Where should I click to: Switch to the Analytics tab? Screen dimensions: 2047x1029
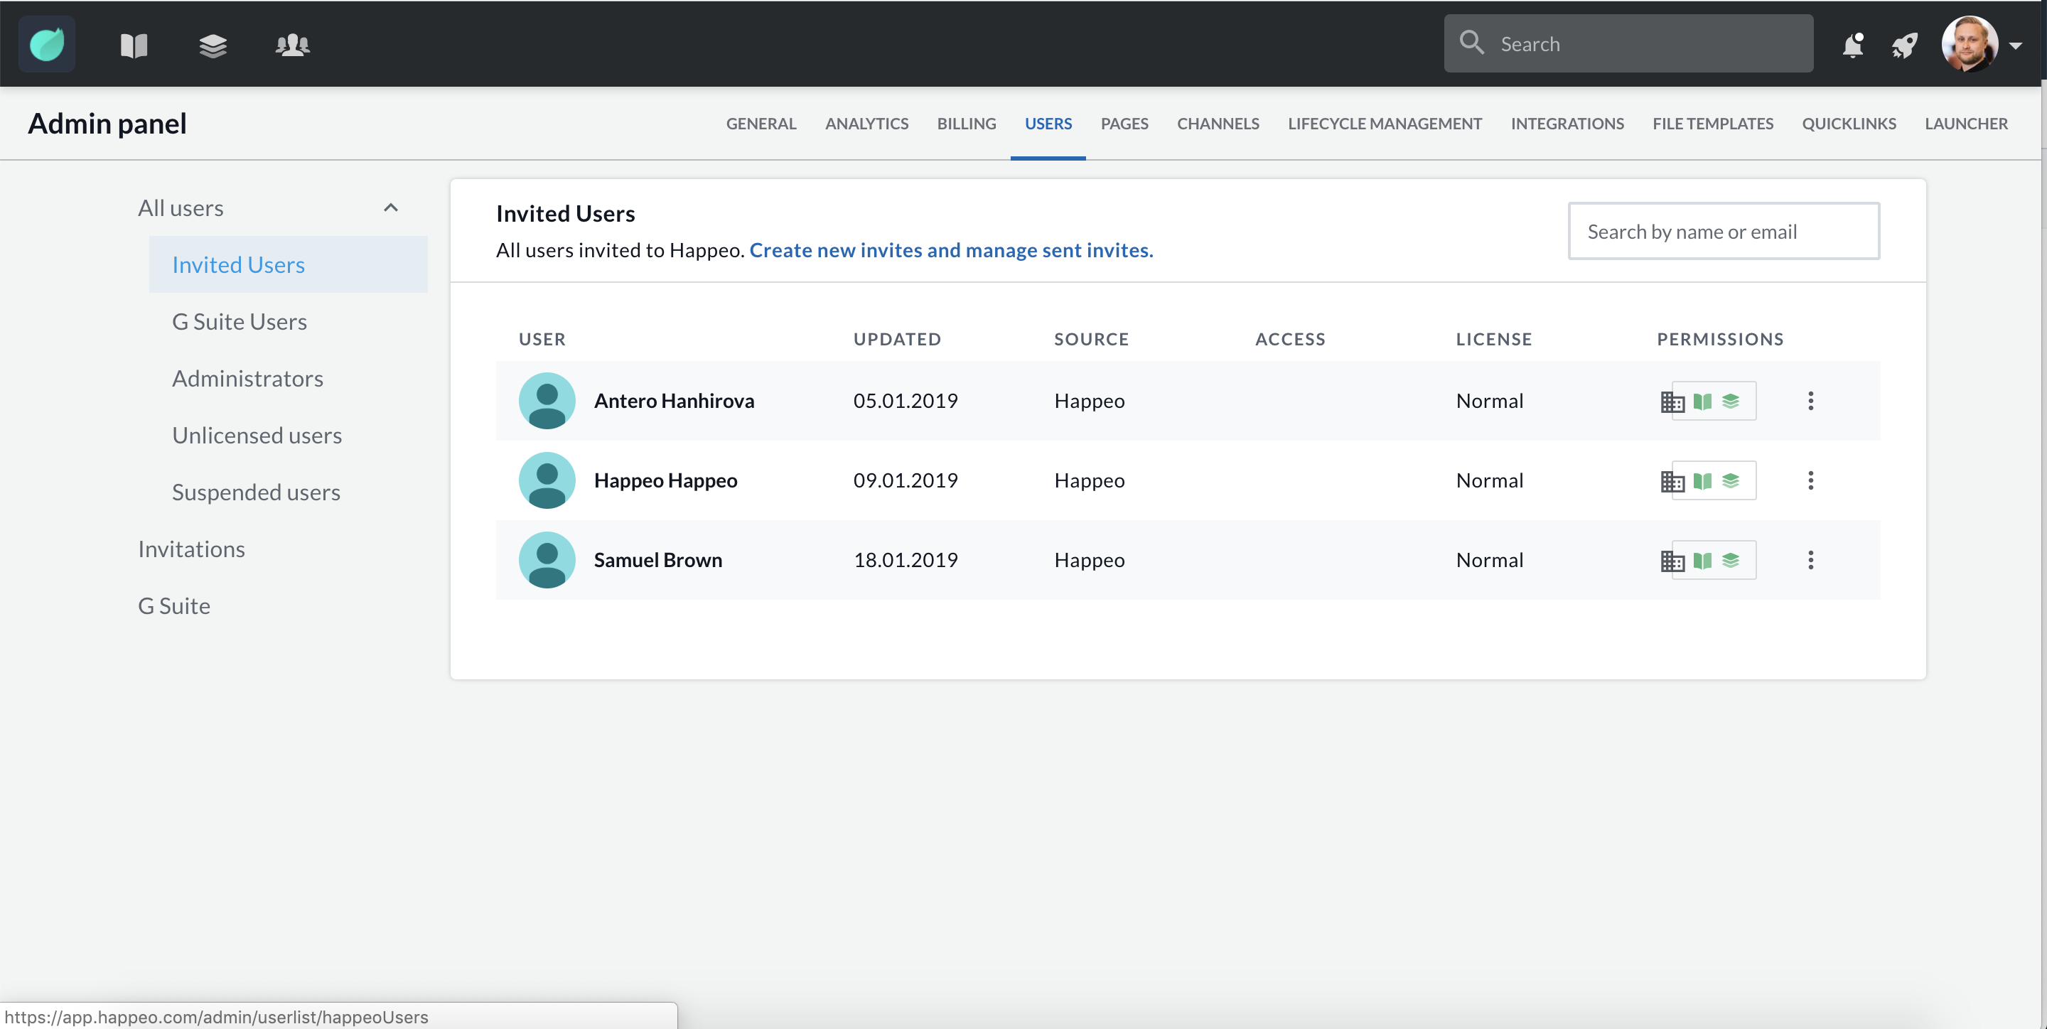pyautogui.click(x=866, y=123)
